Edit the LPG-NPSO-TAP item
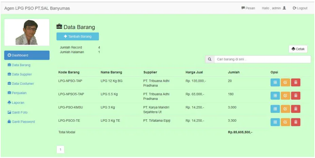The image size is (315, 158). [x=285, y=82]
